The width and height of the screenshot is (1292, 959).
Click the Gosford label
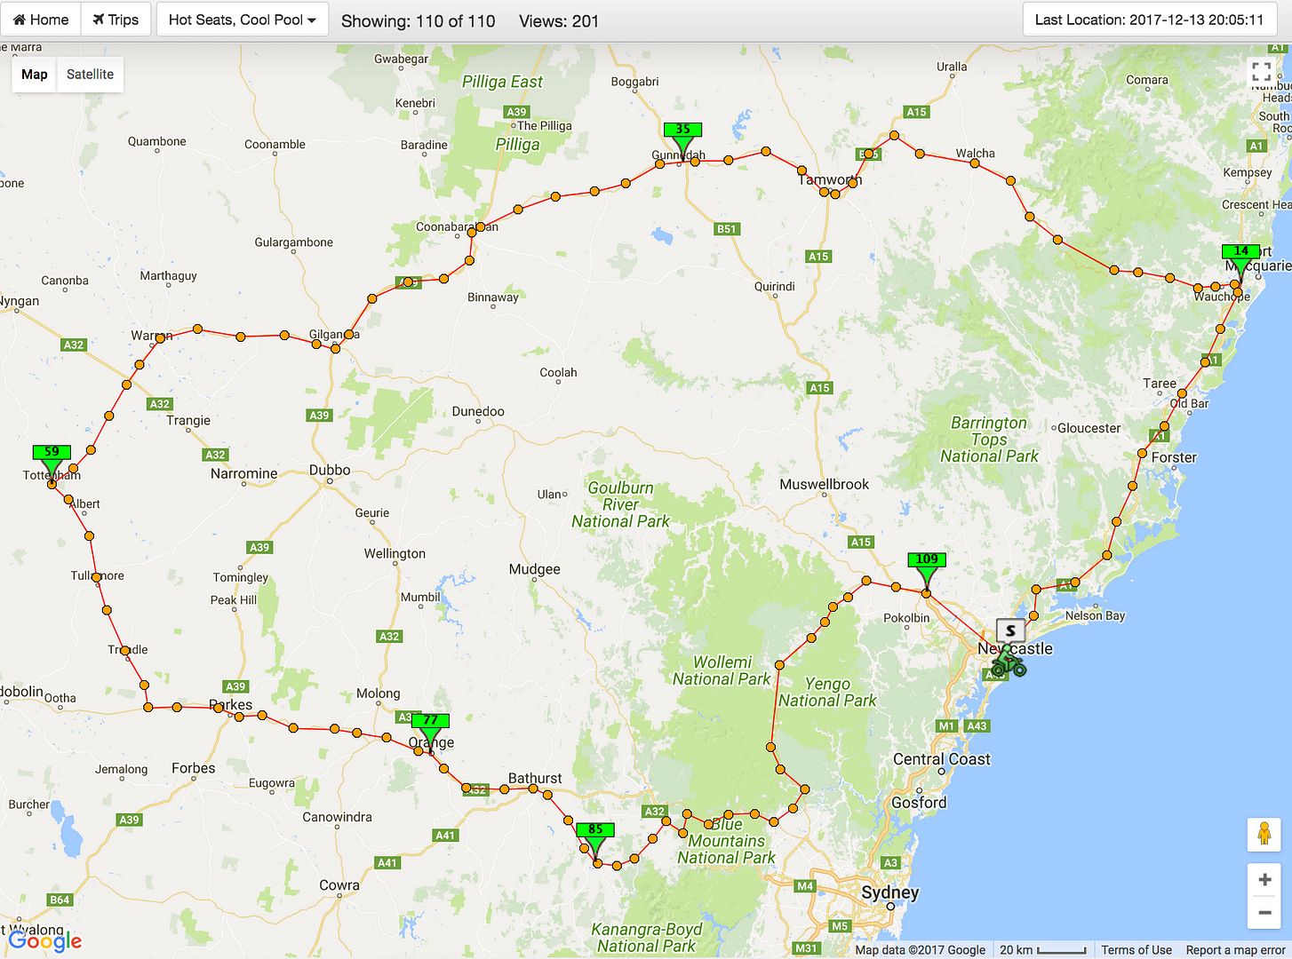click(x=919, y=803)
